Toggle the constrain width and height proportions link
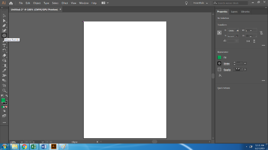The width and height of the screenshot is (268, 150). [261, 32]
